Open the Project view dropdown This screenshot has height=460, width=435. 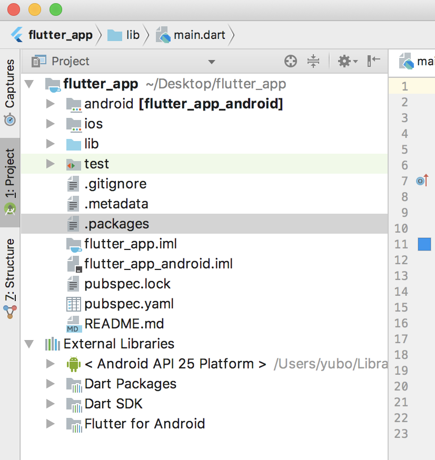click(212, 62)
